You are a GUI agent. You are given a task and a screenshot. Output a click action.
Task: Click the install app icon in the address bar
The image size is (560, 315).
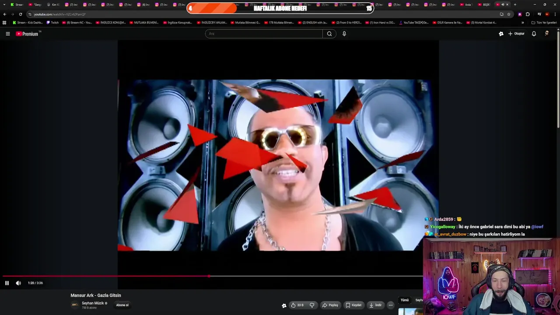(501, 14)
